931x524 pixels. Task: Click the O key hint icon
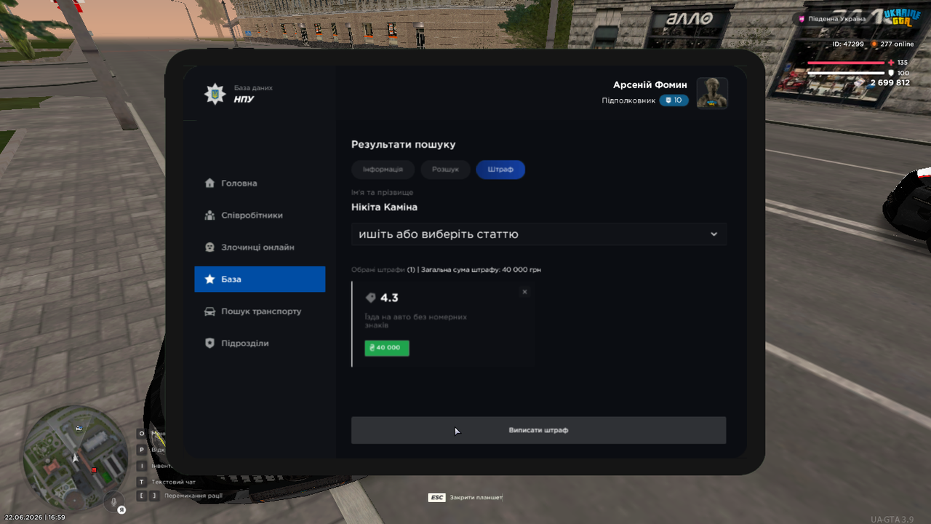[x=142, y=433]
